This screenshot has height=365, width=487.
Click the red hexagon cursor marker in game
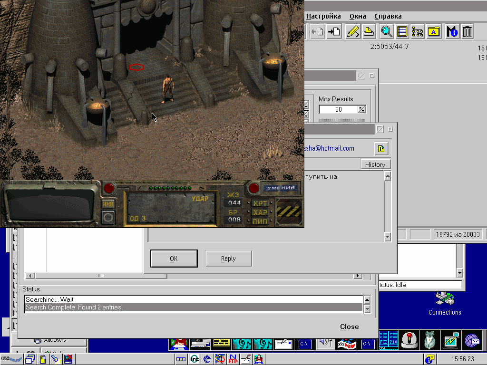[x=136, y=67]
